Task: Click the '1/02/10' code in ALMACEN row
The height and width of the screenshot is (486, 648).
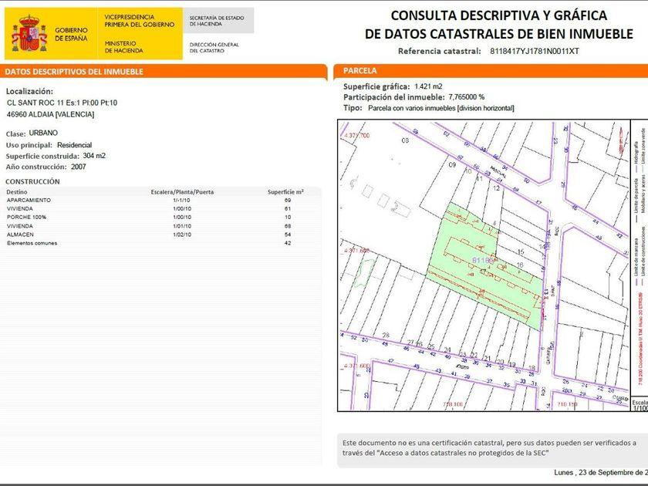Action: (182, 235)
